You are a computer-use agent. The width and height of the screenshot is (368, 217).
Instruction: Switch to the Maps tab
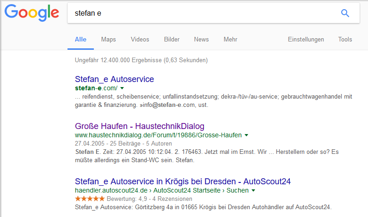click(x=109, y=39)
